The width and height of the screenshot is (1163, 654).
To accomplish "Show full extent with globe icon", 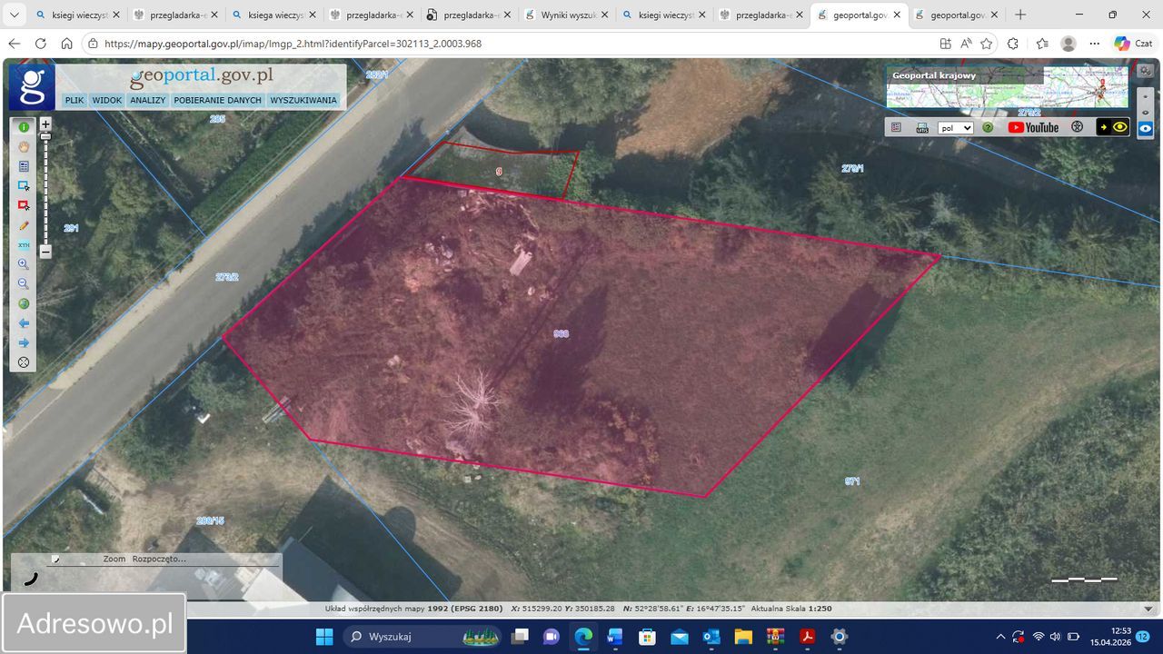I will pos(24,303).
